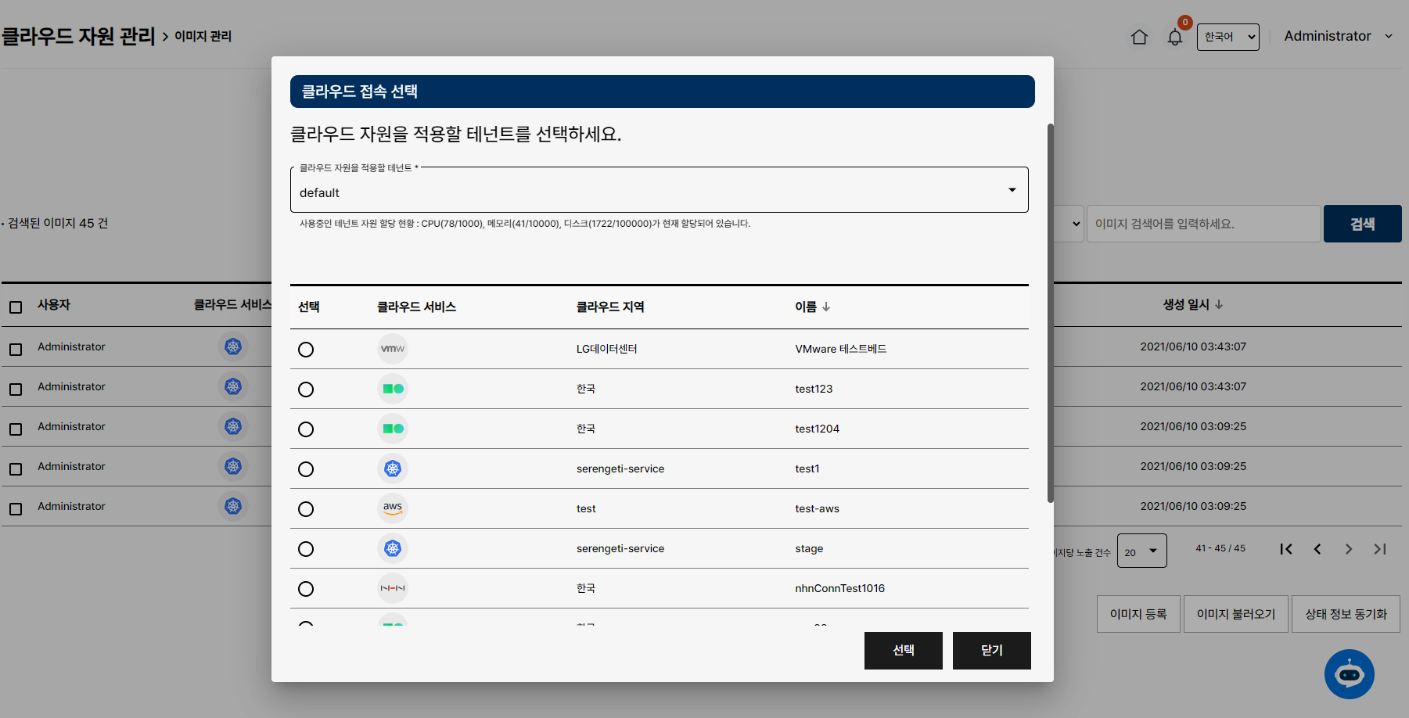Click the VMware service icon
The image size is (1409, 718).
pyautogui.click(x=393, y=349)
